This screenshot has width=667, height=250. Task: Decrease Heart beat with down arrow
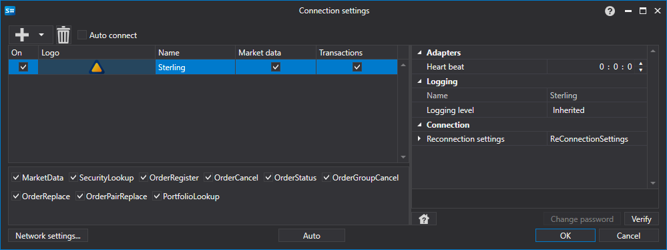coord(641,70)
